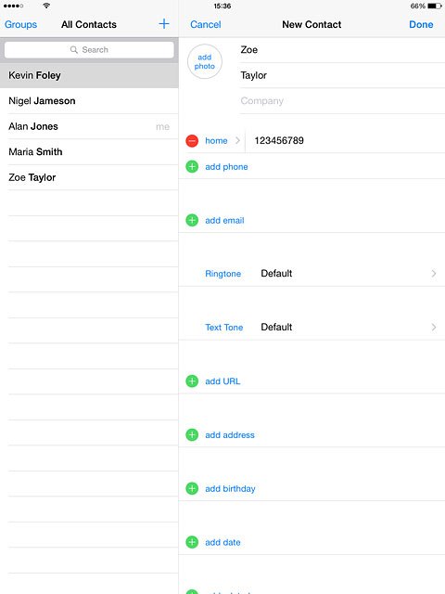The image size is (445, 594).
Task: Tap the contacts Search field
Action: point(89,49)
